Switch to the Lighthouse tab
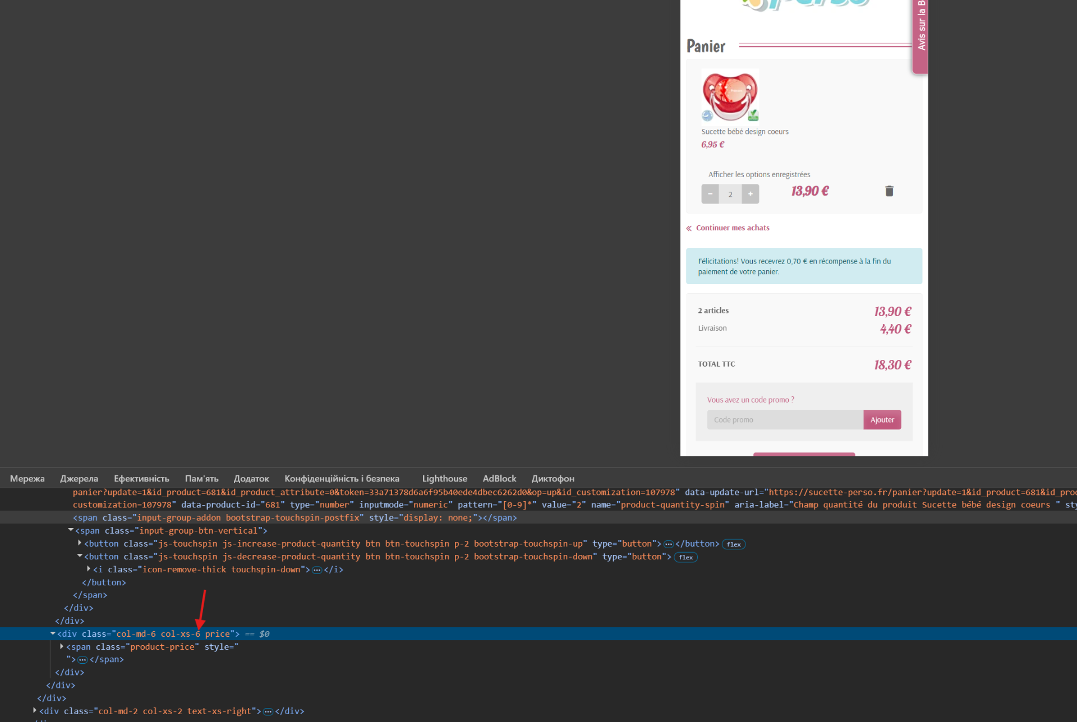Image resolution: width=1077 pixels, height=722 pixels. point(444,479)
